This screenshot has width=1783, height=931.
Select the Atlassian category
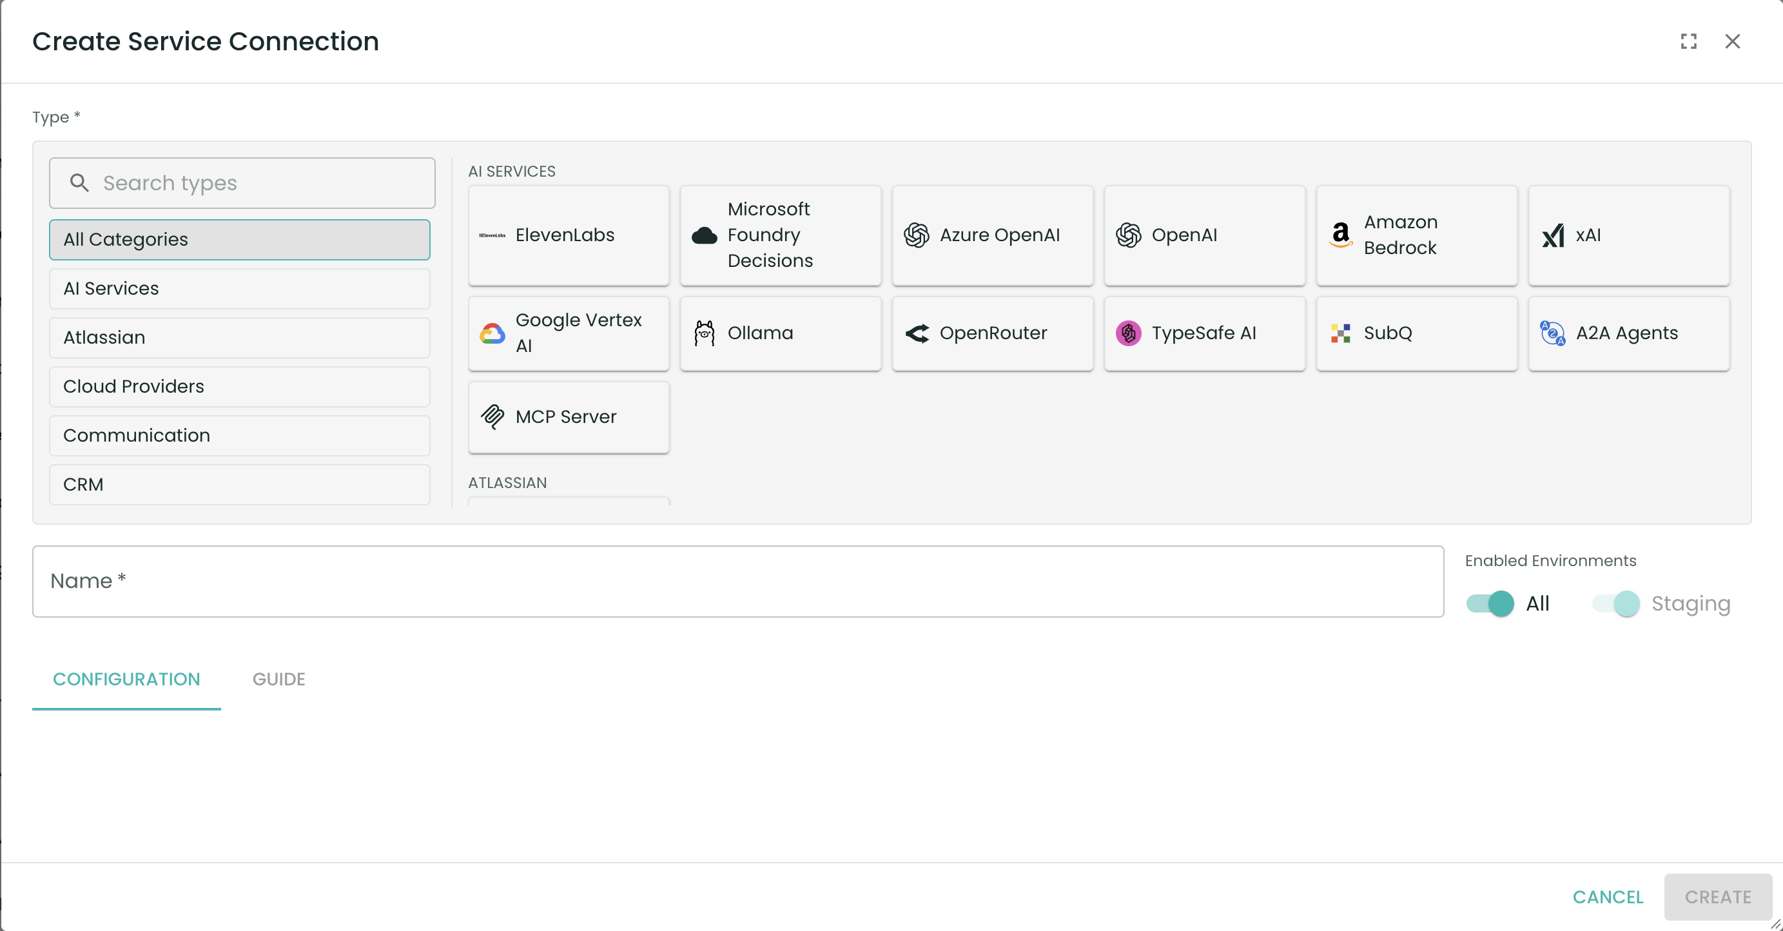click(240, 338)
